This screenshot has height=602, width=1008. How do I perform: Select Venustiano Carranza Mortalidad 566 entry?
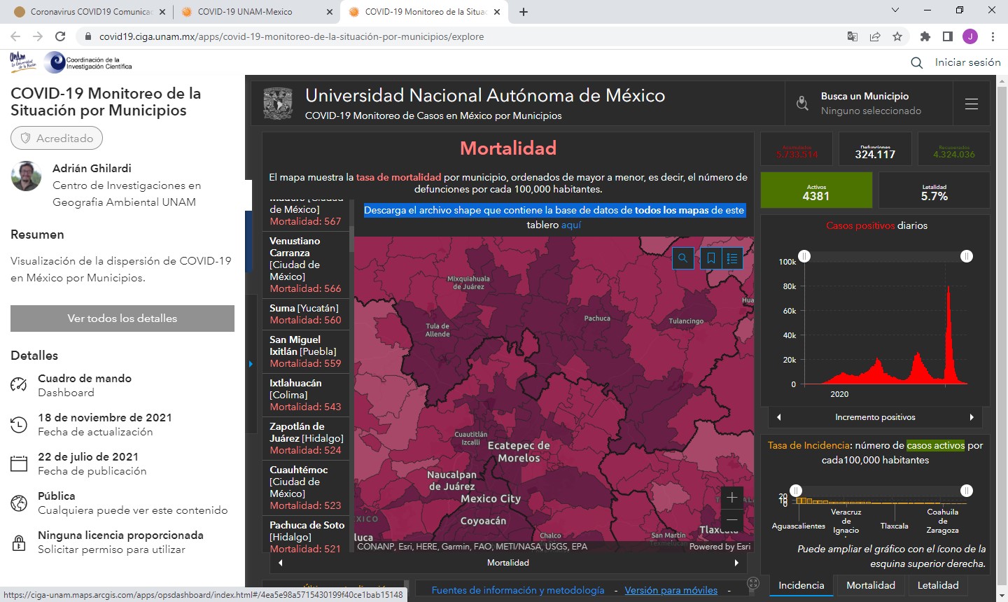pyautogui.click(x=306, y=265)
